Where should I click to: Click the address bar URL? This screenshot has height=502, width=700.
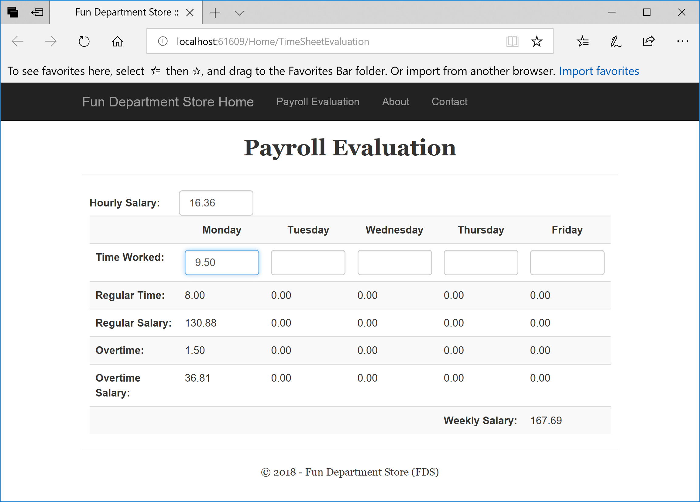(273, 41)
